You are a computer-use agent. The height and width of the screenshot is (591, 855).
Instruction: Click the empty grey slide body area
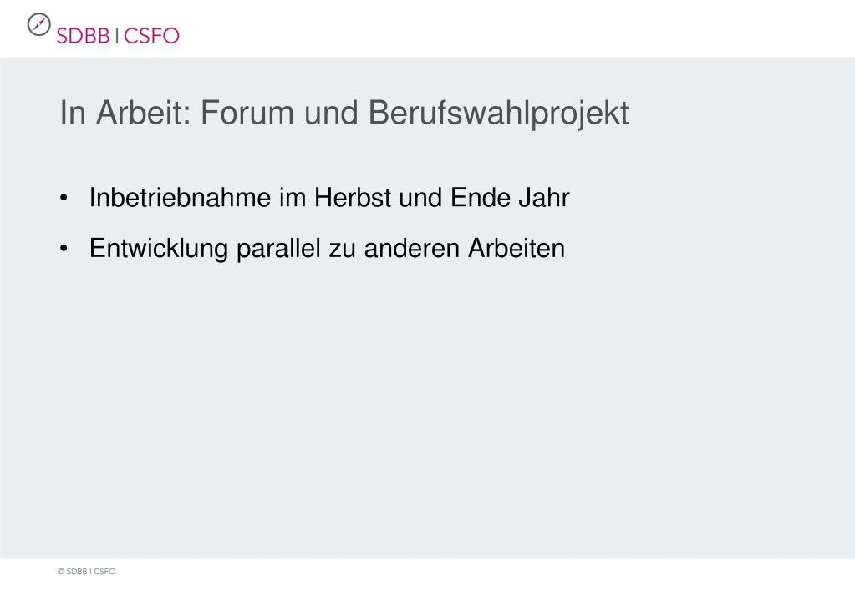428,408
